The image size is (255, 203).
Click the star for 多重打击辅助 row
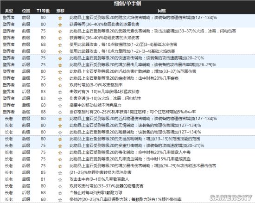pyautogui.click(x=60, y=146)
